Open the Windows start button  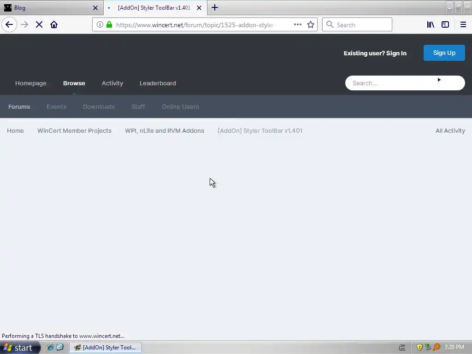point(20,348)
